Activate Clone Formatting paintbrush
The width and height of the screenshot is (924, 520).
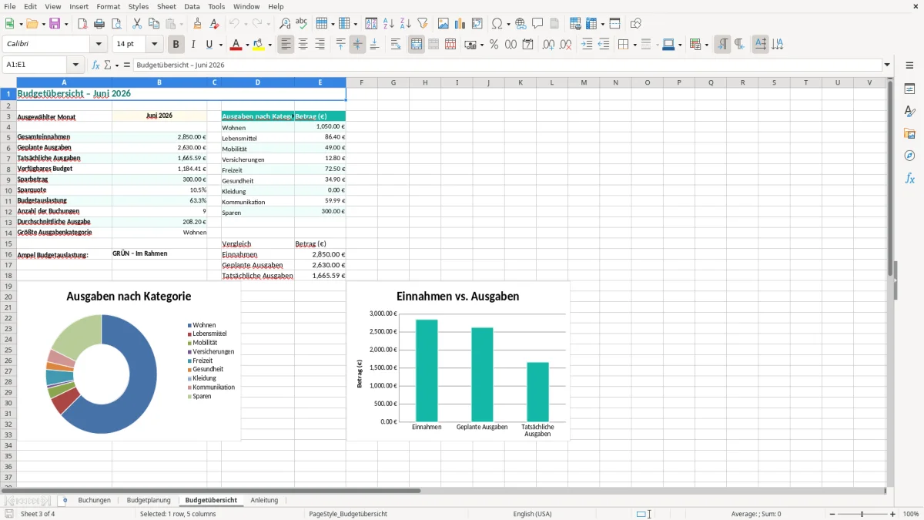tap(198, 24)
